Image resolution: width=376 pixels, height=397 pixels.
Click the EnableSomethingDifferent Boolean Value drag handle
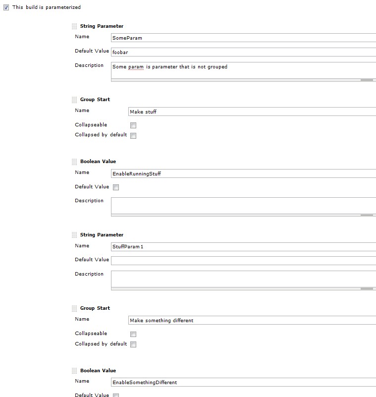tap(75, 371)
